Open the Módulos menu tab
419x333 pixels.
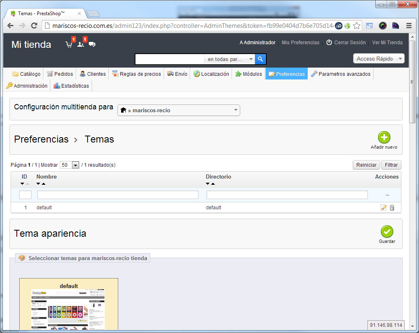point(248,74)
